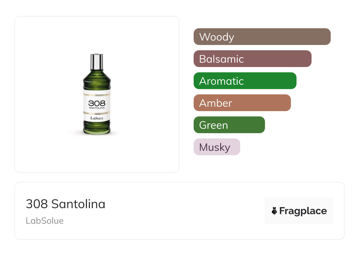The height and width of the screenshot is (254, 359).
Task: Pick the Amber accord bar
Action: coord(242,103)
